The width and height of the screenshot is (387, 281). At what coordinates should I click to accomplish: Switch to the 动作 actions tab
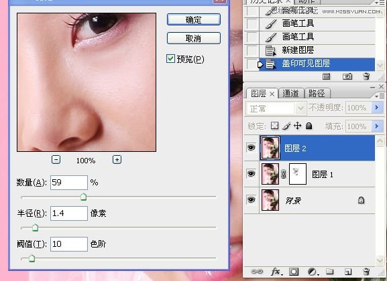tap(307, 1)
